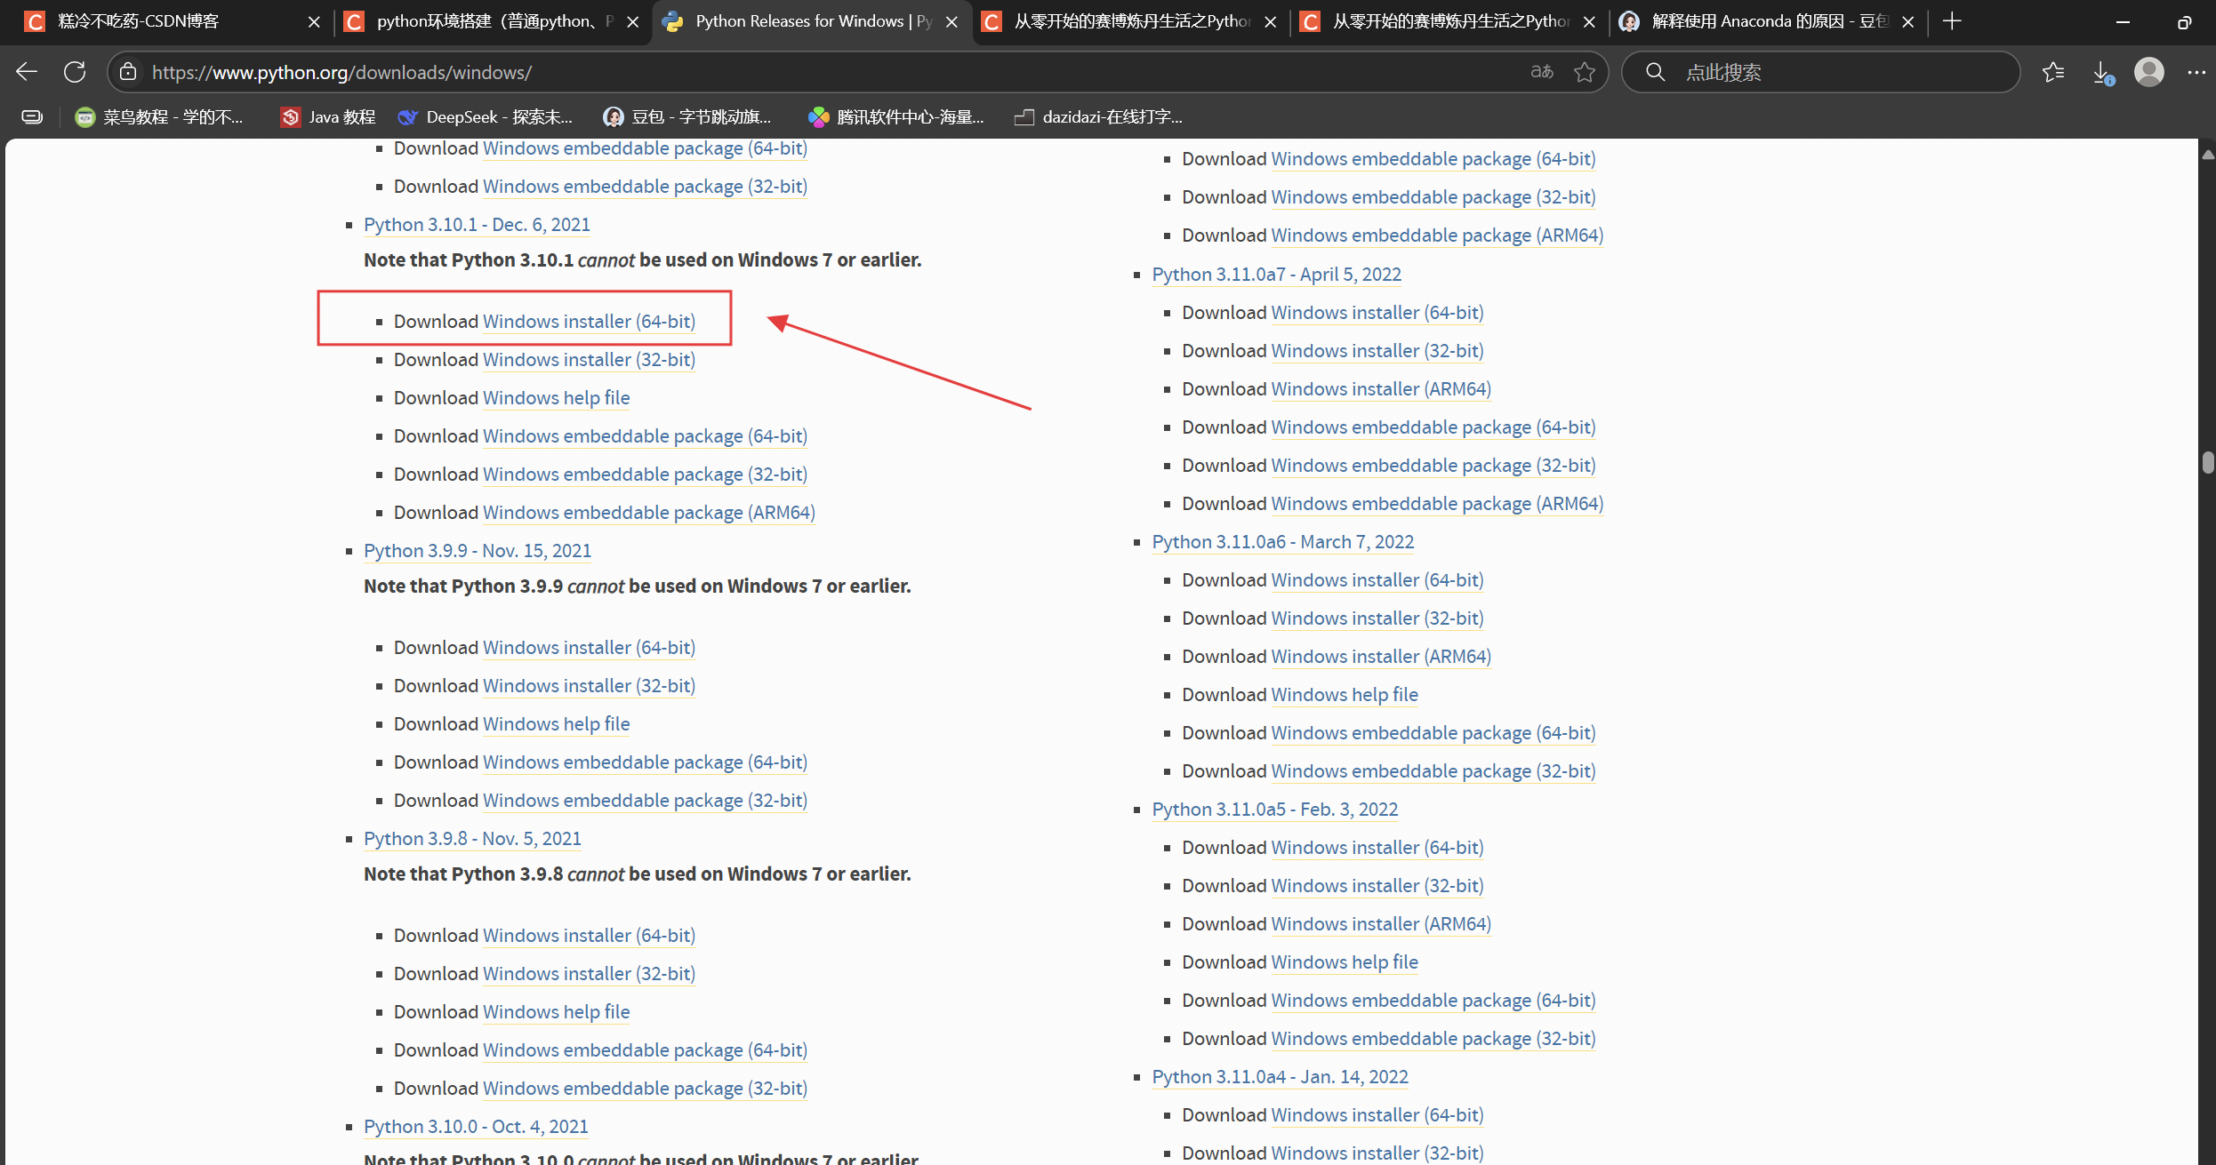Open Python 3.9.8 - Nov. 5, 2021 release
This screenshot has width=2216, height=1165.
(472, 839)
